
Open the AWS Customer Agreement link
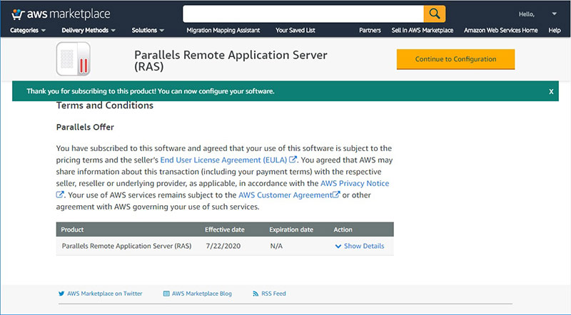point(285,195)
